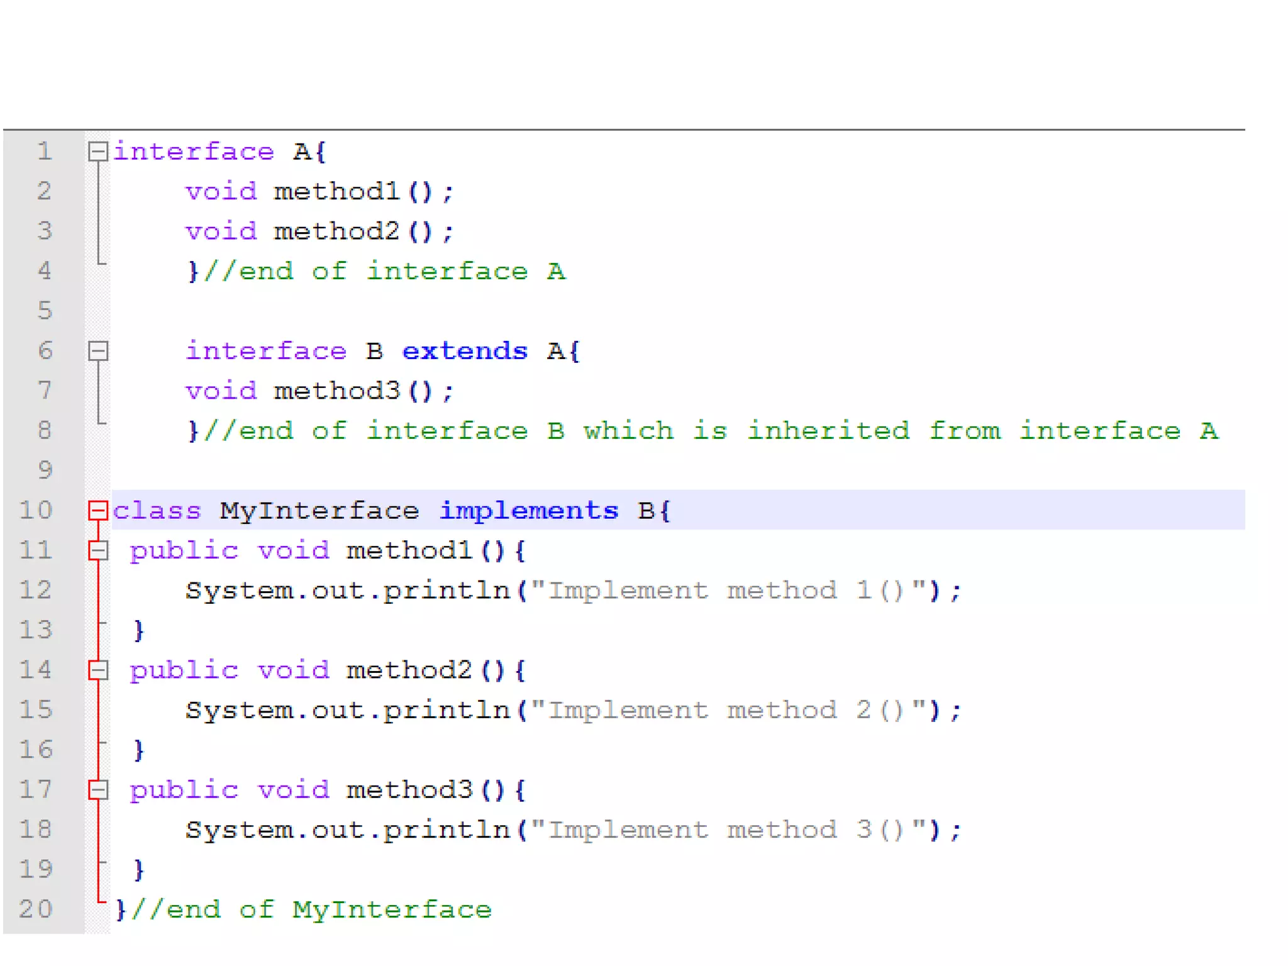Image resolution: width=1288 pixels, height=966 pixels.
Task: Collapse the interface B fold marker
Action: [97, 351]
